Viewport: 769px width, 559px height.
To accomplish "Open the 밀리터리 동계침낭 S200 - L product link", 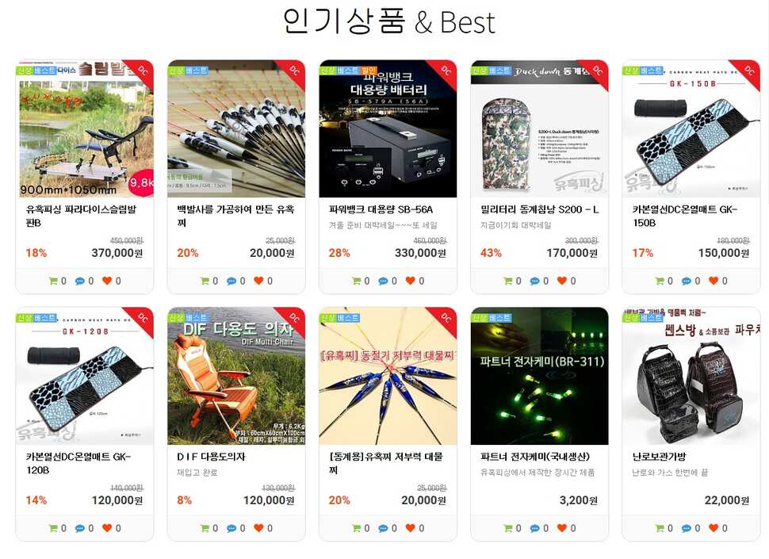I will 539,209.
